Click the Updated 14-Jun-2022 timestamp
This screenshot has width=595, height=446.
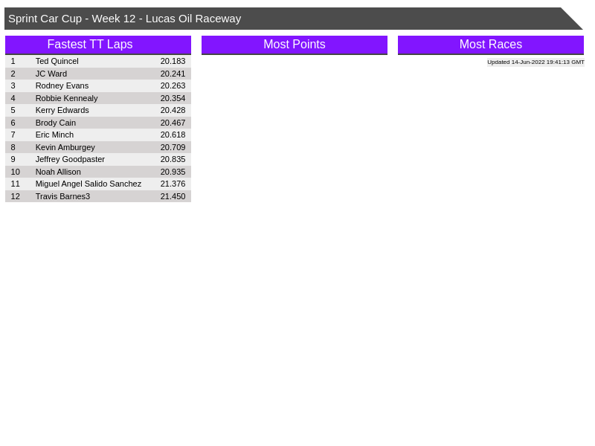pyautogui.click(x=535, y=62)
